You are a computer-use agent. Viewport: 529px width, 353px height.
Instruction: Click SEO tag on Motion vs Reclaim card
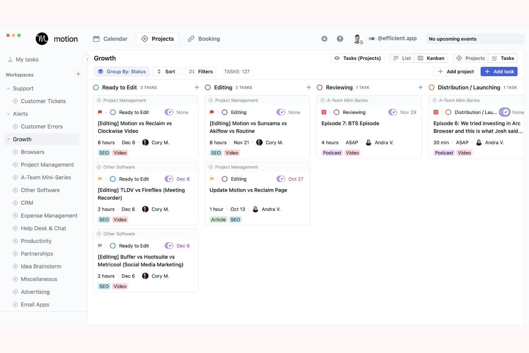coord(104,153)
